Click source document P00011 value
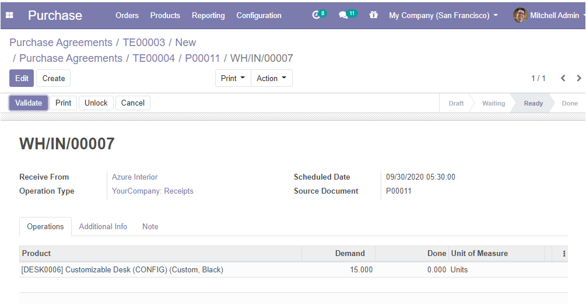 [398, 191]
